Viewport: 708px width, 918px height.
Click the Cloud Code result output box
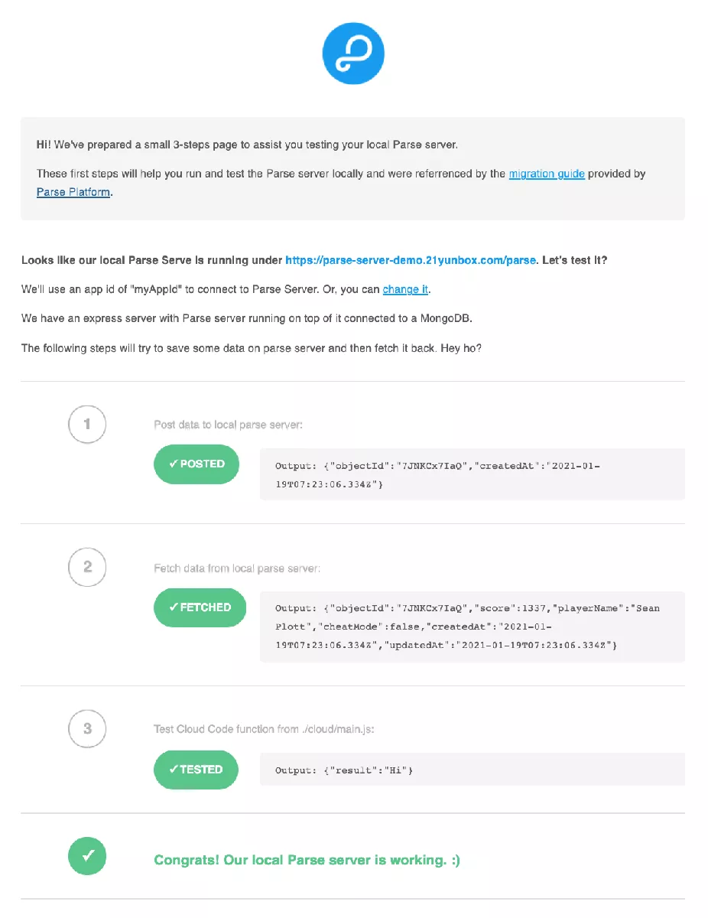click(472, 770)
